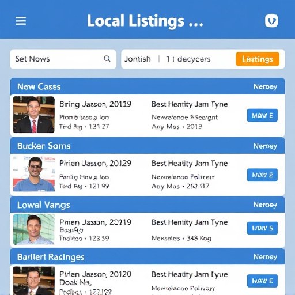
Task: Click the 'Local Listings ...' title
Action: (145, 21)
